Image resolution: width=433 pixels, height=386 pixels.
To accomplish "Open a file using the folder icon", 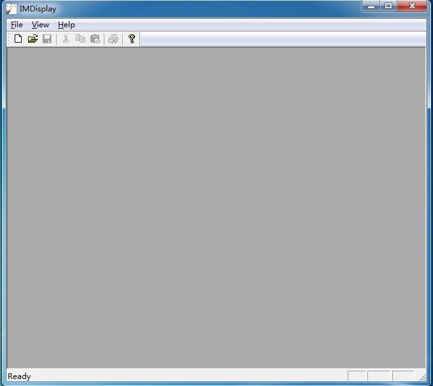I will pyautogui.click(x=32, y=39).
